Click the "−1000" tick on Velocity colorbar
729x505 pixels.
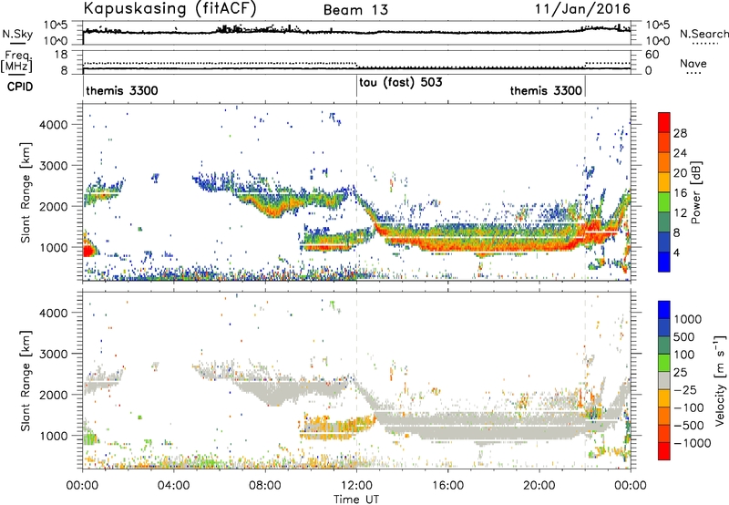(693, 443)
